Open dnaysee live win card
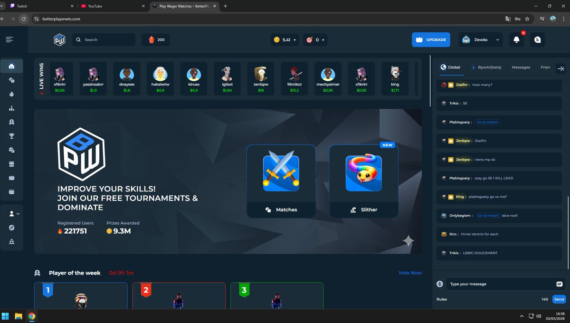Screen dimensions: 570x323 [x=127, y=78]
